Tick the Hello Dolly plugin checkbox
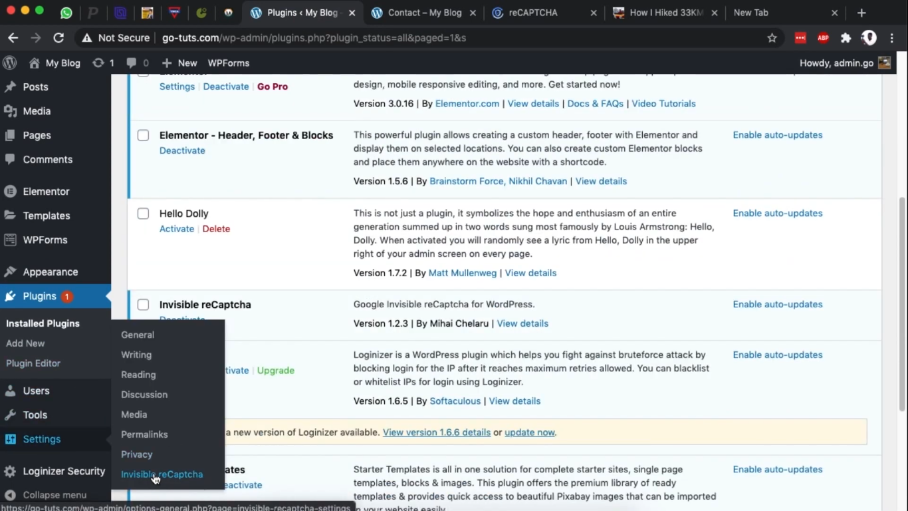908x511 pixels. tap(143, 214)
